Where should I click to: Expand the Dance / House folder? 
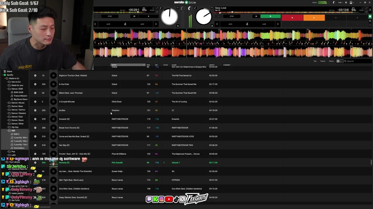point(8,103)
